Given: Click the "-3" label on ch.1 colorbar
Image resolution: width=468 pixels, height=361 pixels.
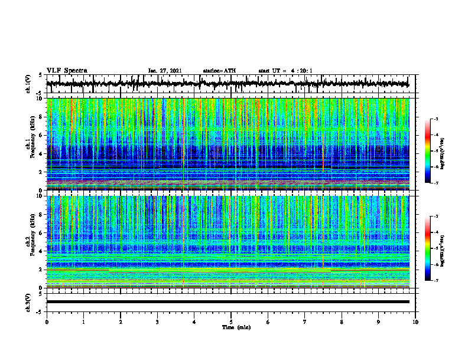Looking at the screenshot, I should (436, 119).
